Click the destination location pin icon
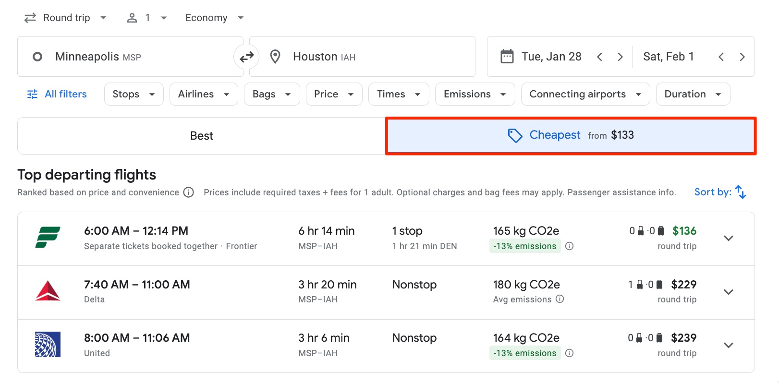779x383 pixels. coord(275,57)
